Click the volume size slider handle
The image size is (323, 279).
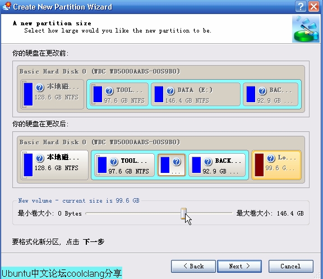coord(183,213)
